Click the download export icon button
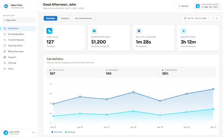 coord(217,18)
